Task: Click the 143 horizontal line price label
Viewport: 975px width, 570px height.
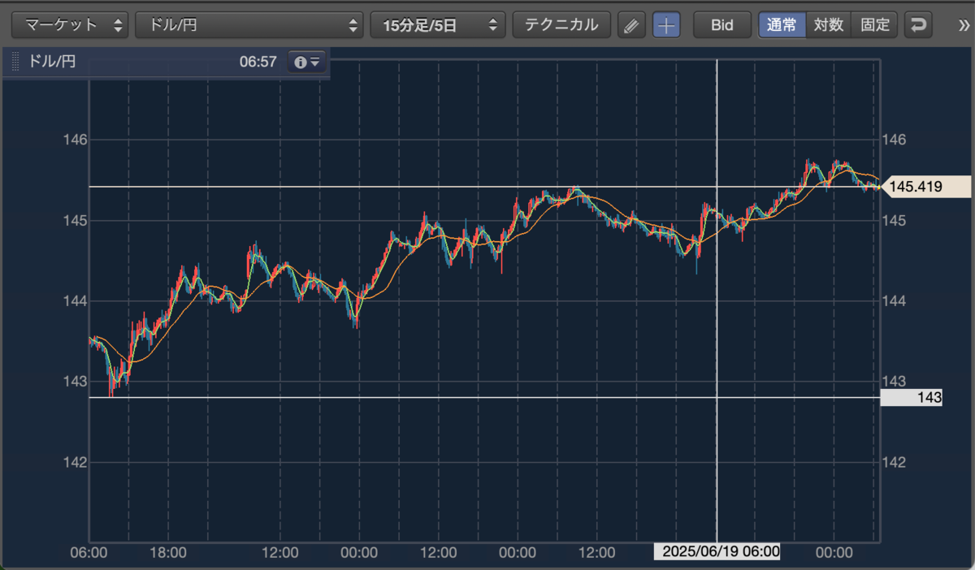Action: [911, 398]
